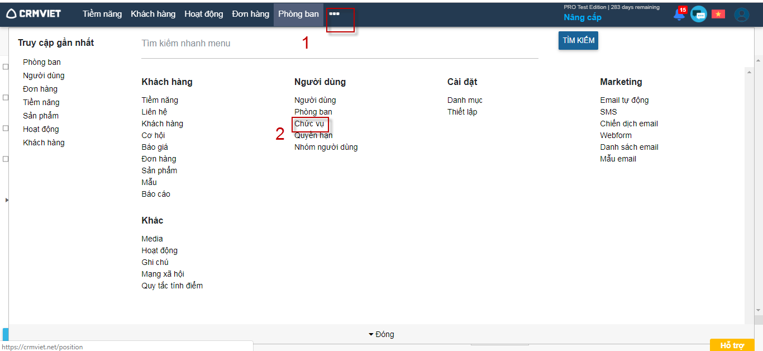Open the Chức vụ menu link
The height and width of the screenshot is (351, 763).
click(309, 124)
